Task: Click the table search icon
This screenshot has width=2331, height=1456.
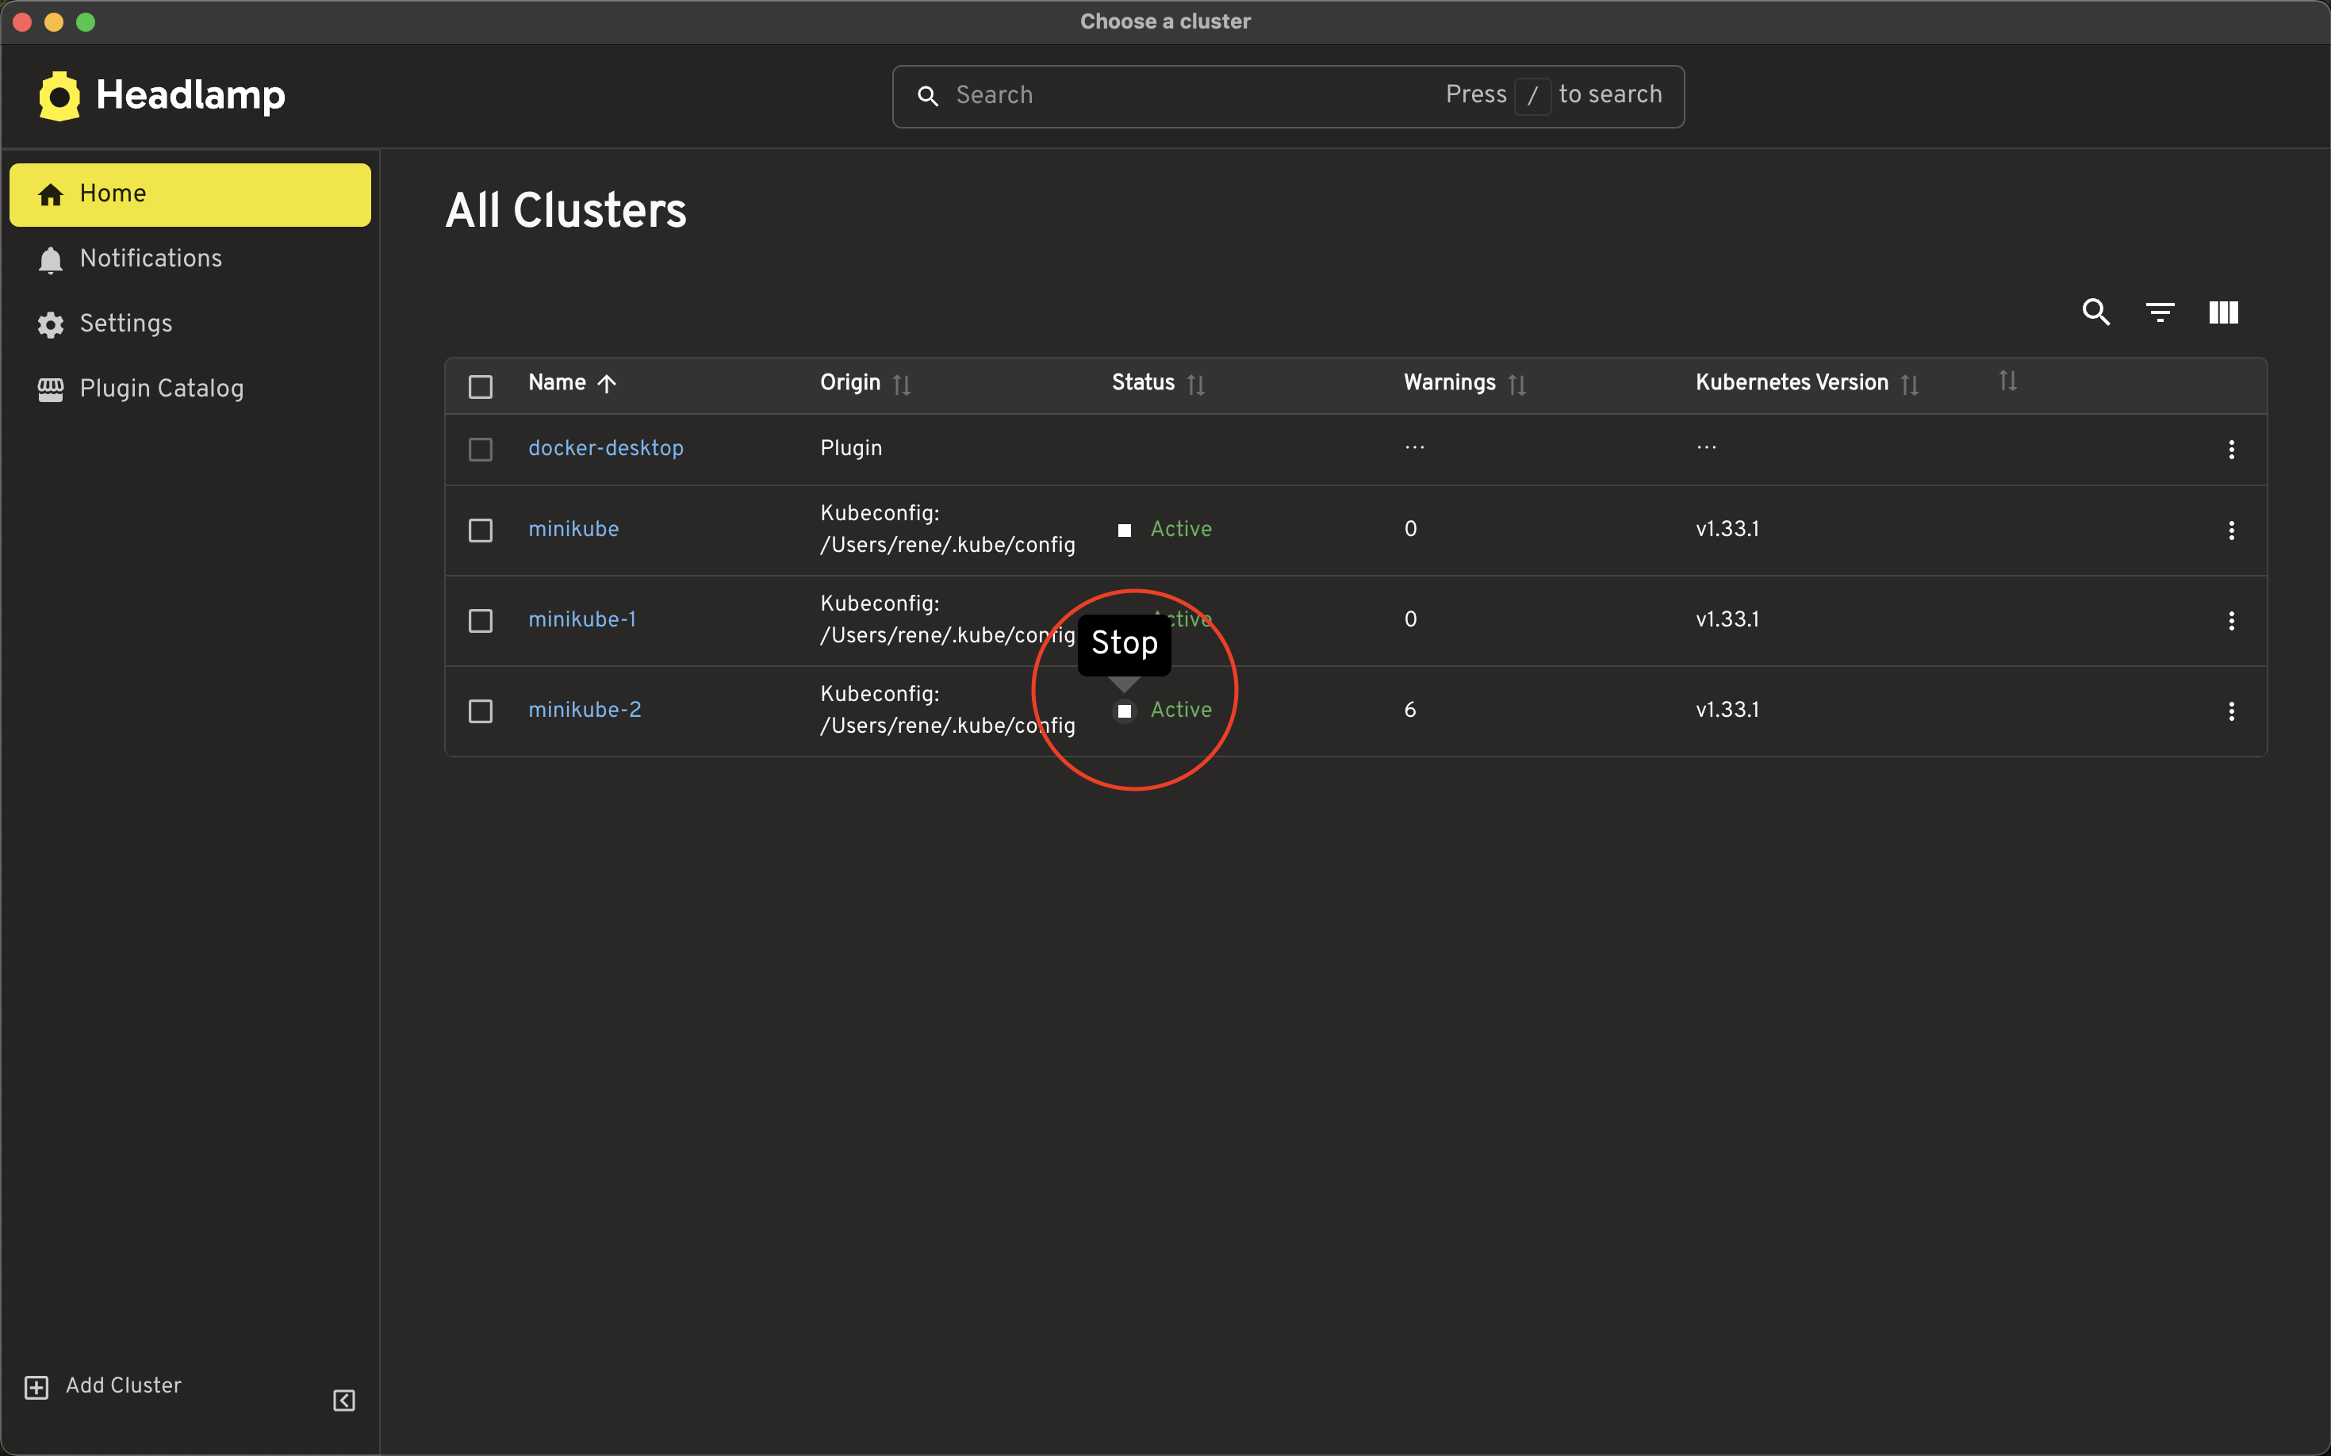Action: pyautogui.click(x=2096, y=312)
